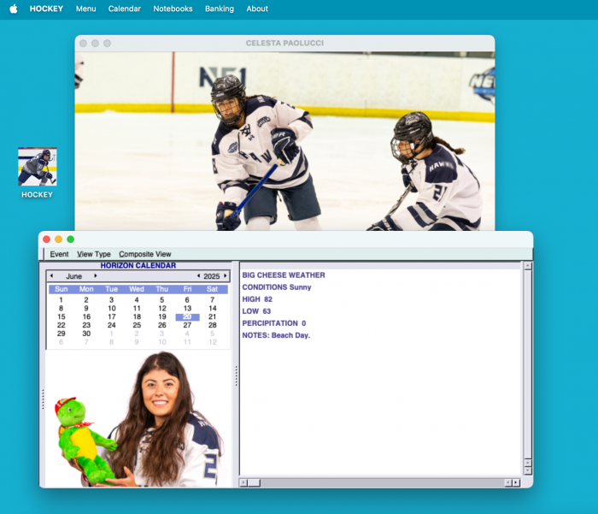598x514 pixels.
Task: Click vertical scrollbar down arrow in weather pane
Action: (x=527, y=470)
